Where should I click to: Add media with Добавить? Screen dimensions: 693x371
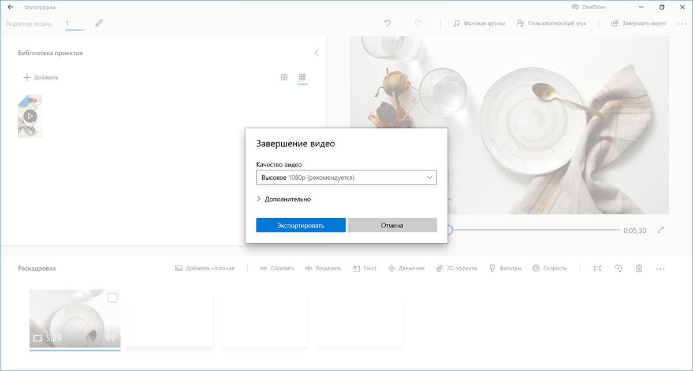(40, 77)
